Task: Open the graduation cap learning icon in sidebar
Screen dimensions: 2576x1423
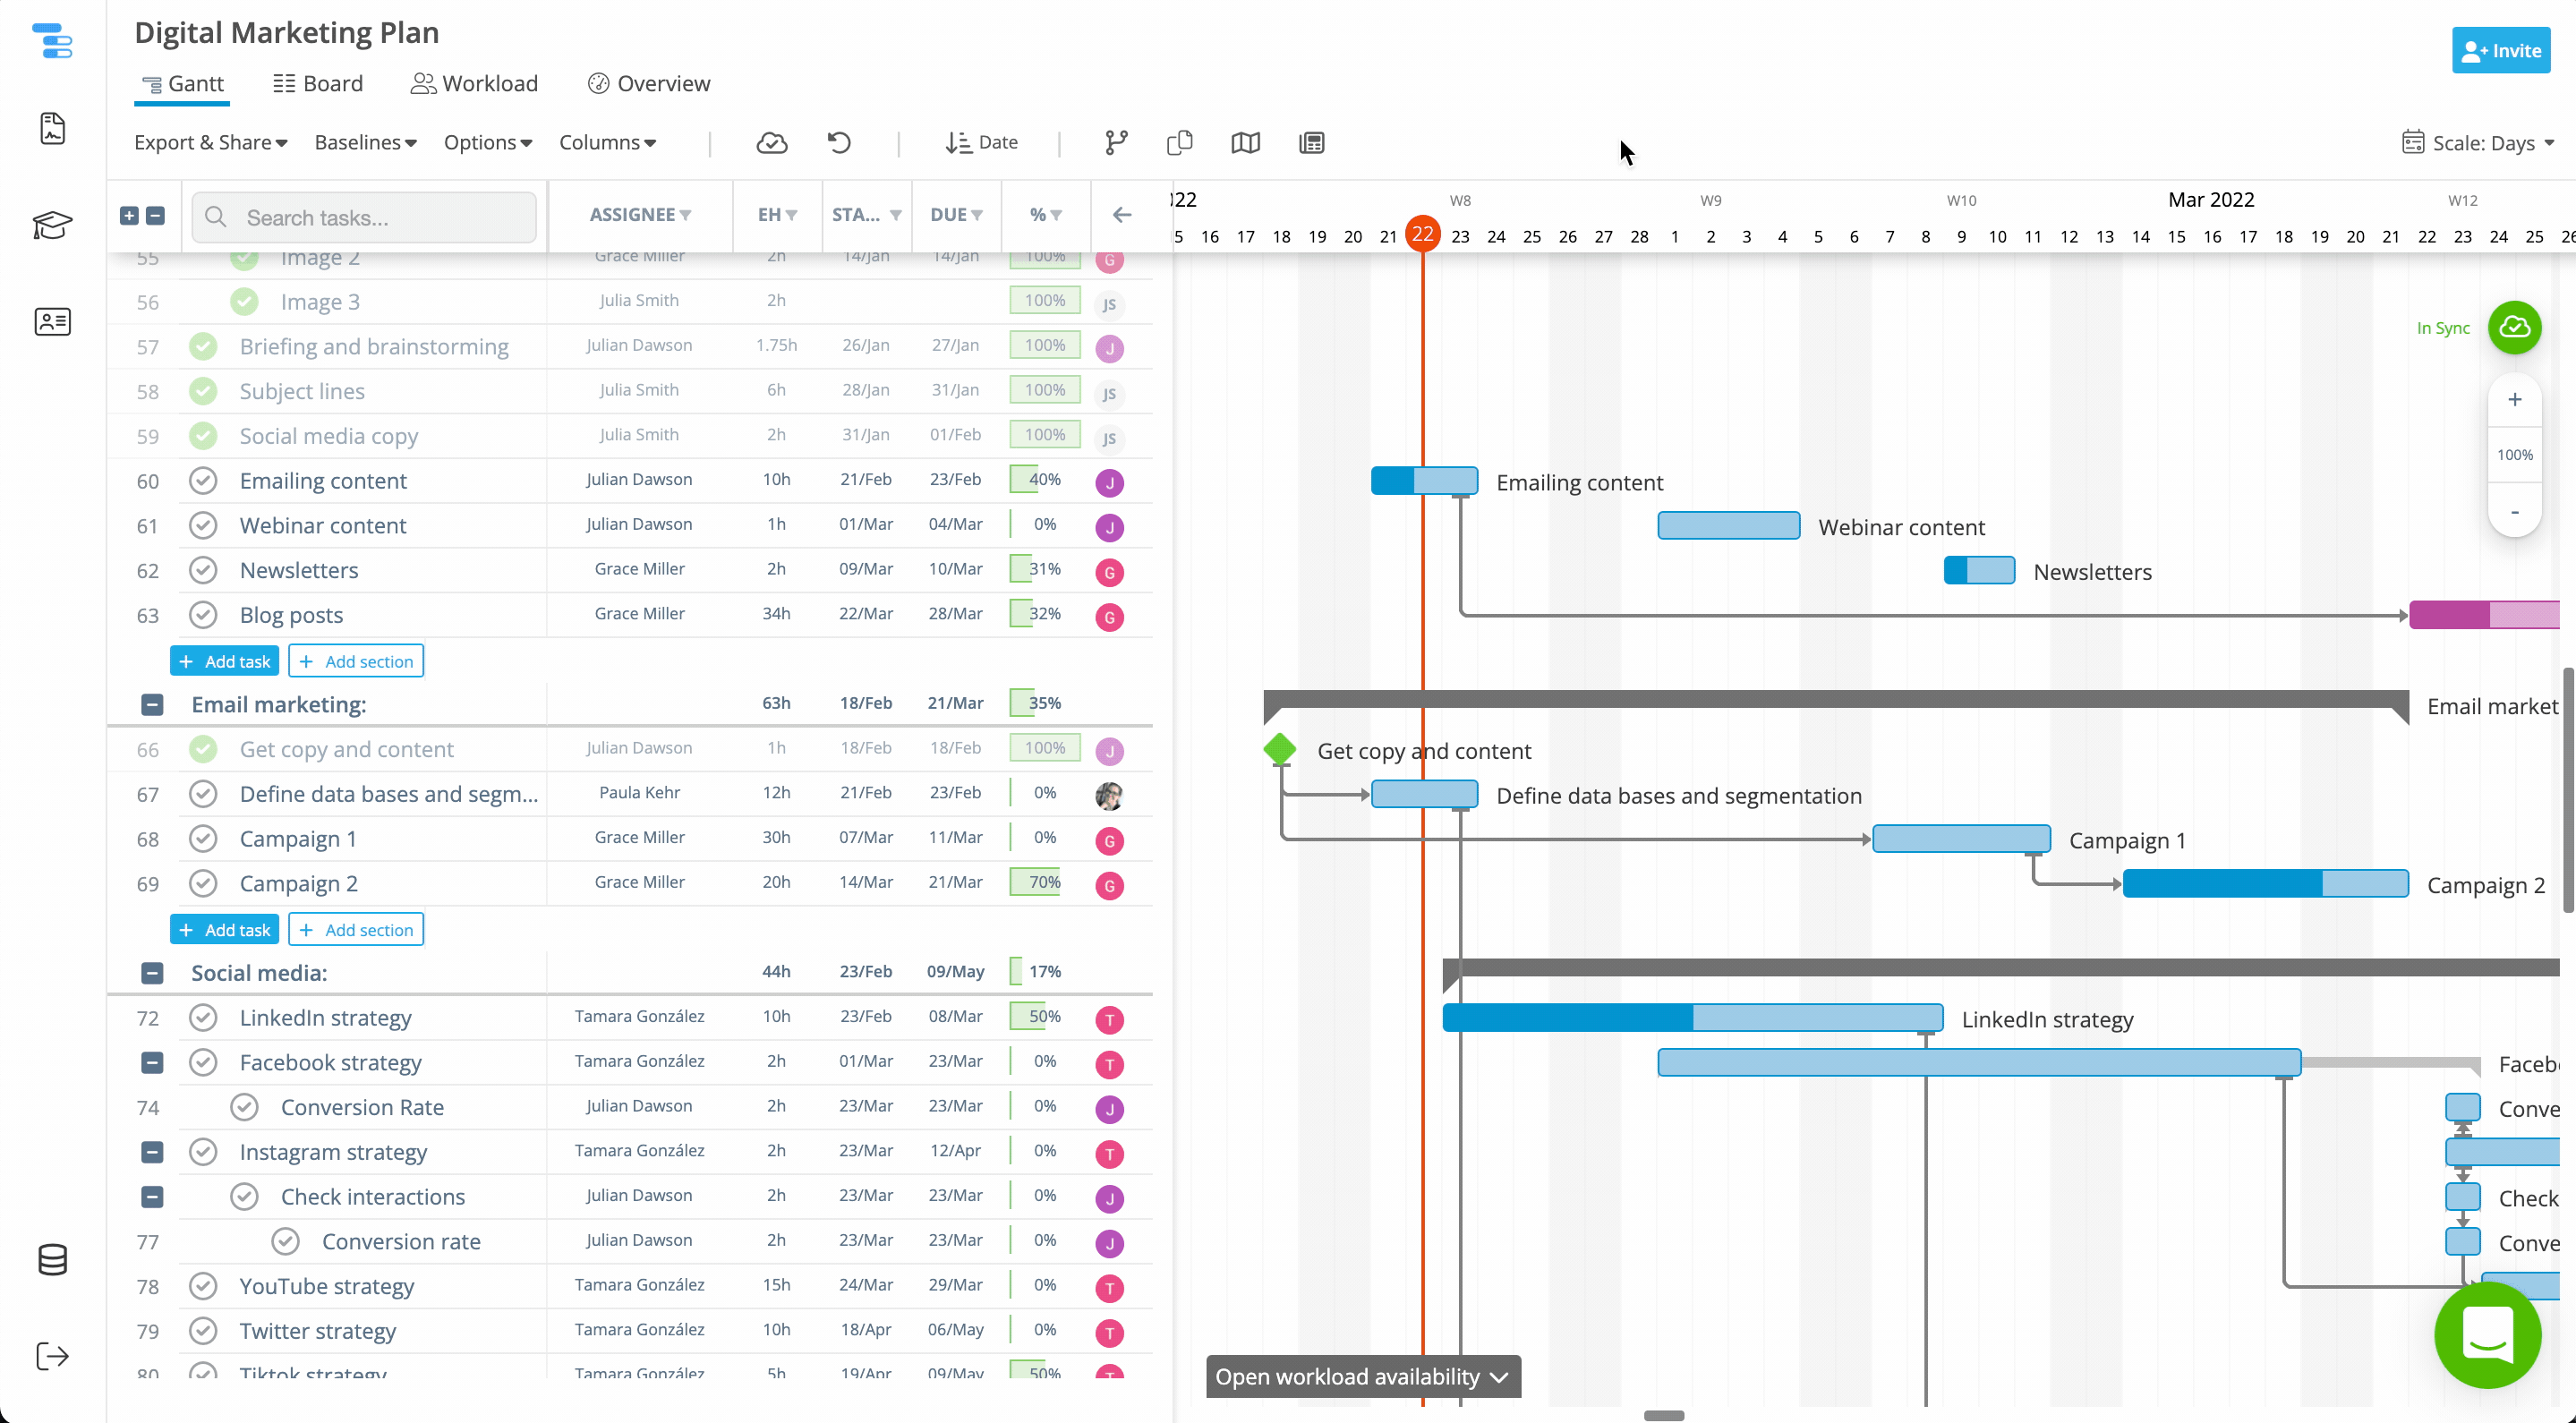Action: coord(52,225)
